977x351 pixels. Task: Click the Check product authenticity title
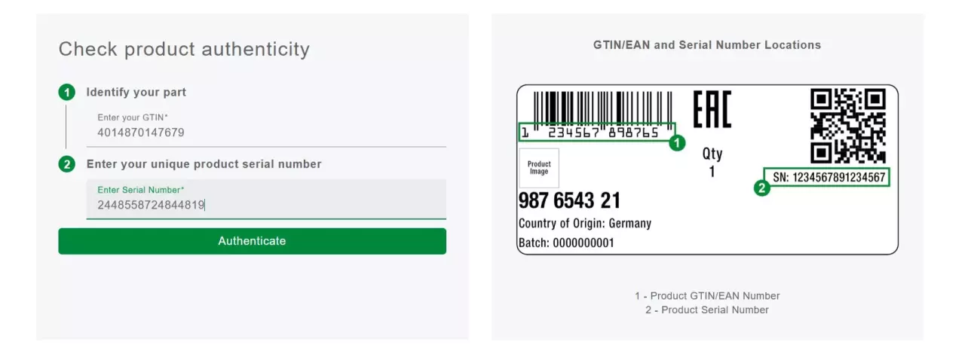(x=184, y=49)
